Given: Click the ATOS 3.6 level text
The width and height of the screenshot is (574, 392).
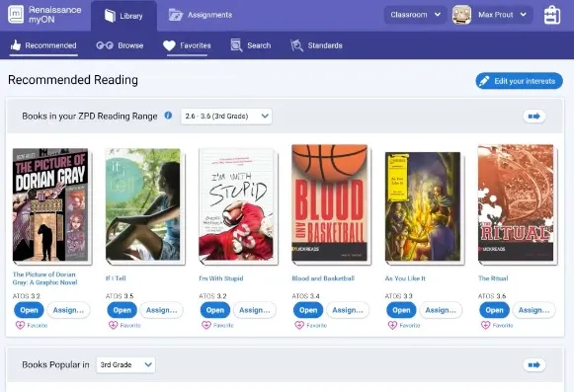Looking at the screenshot, I should pos(492,296).
